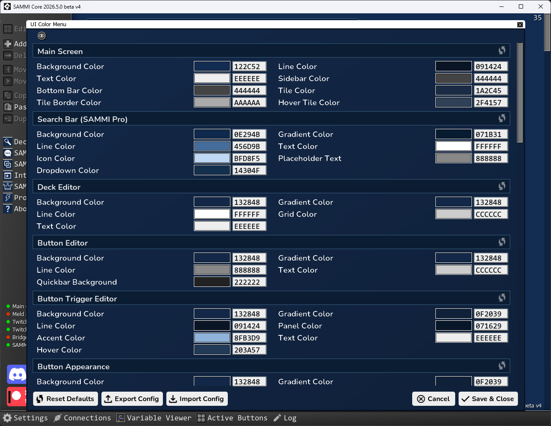The image size is (551, 426).
Task: Pick Search Bar Line Color swatch
Action: (212, 146)
